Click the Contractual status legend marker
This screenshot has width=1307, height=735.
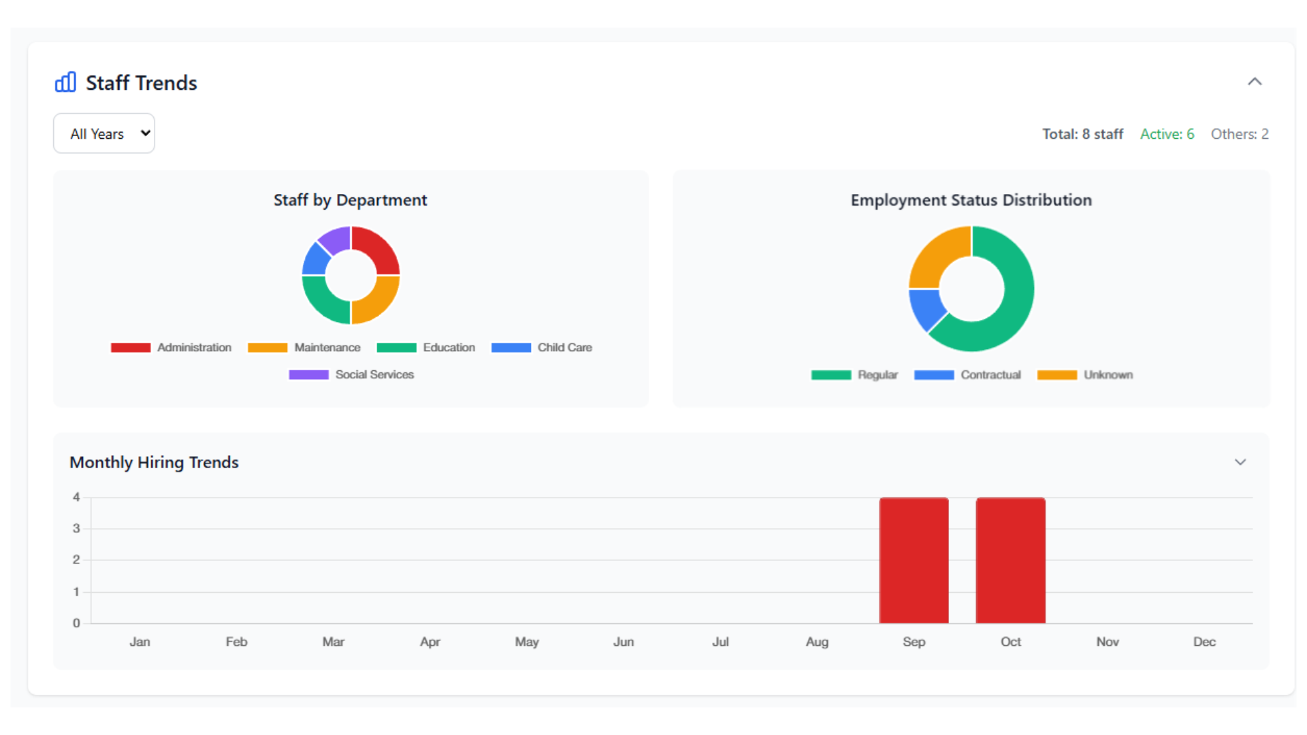933,374
